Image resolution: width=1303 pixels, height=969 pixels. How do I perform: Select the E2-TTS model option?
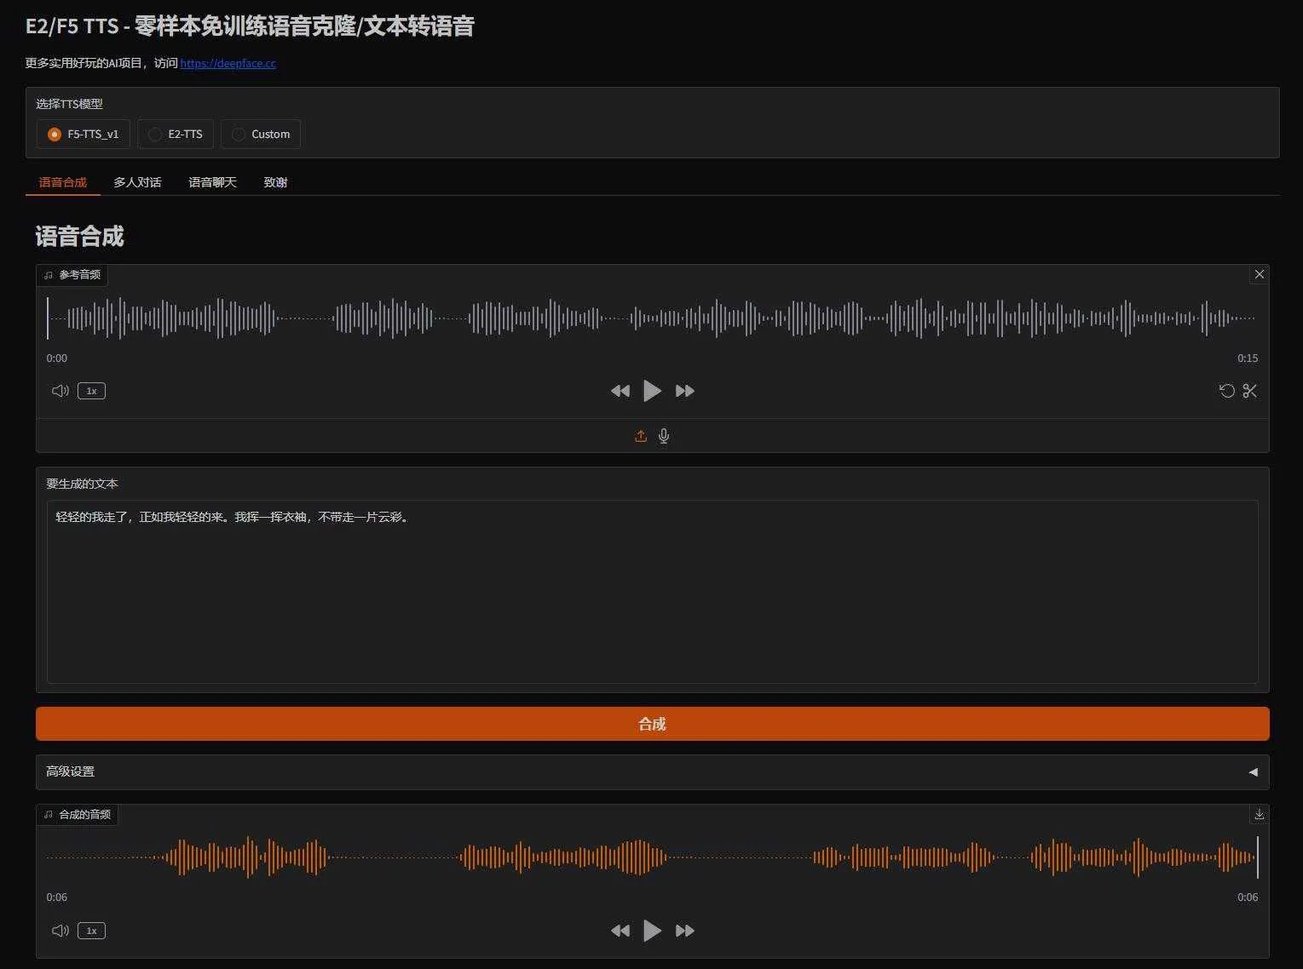tap(155, 135)
